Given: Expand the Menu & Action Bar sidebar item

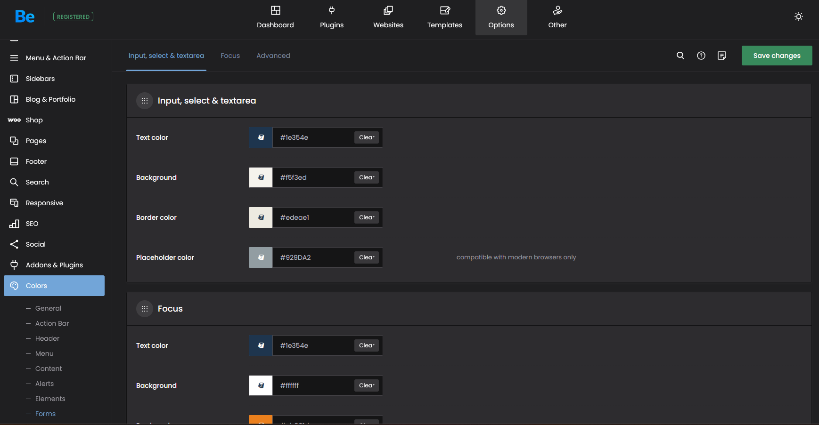Looking at the screenshot, I should (x=56, y=58).
